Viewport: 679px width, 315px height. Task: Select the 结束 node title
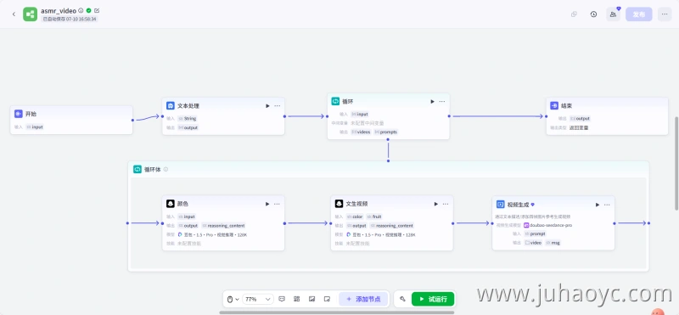[x=567, y=106]
